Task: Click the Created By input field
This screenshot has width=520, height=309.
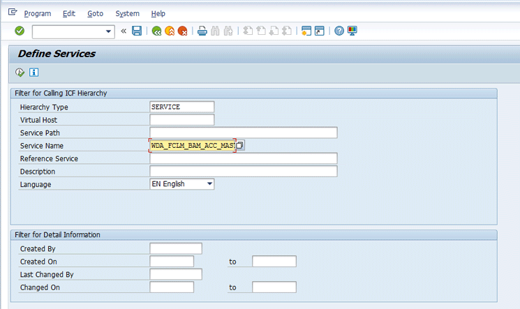Action: 175,248
